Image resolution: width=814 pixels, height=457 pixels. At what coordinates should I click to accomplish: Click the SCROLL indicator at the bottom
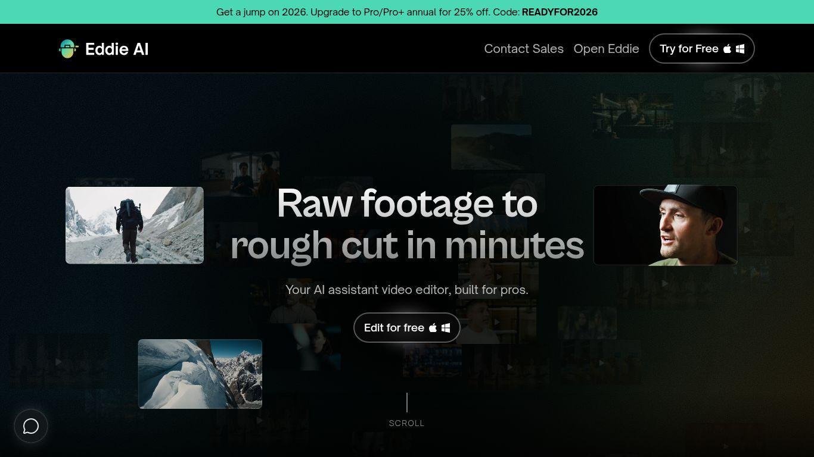click(x=406, y=423)
